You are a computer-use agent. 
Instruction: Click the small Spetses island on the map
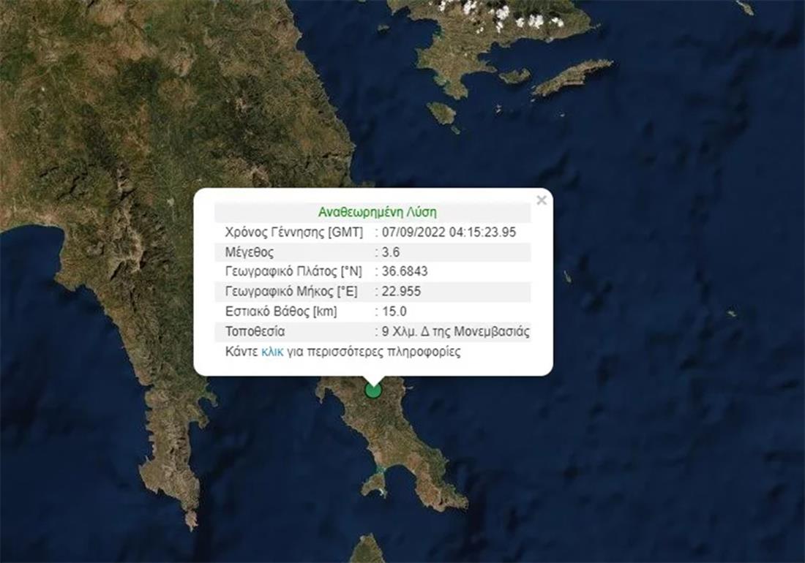(441, 113)
